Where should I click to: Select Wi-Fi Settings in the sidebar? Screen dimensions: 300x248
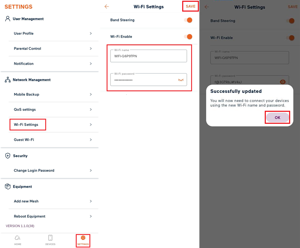tap(28, 124)
